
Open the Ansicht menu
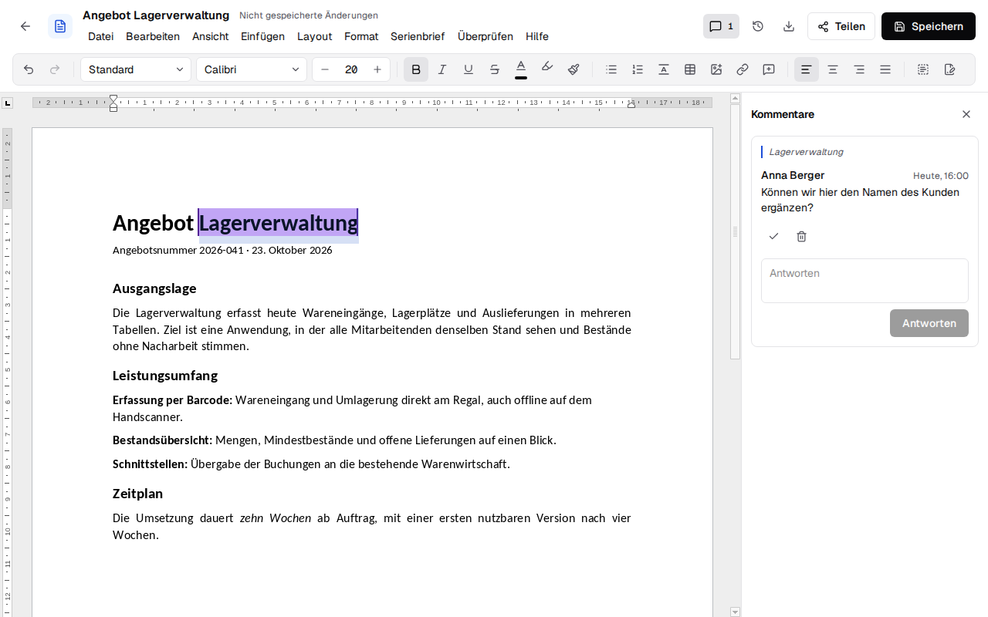coord(211,36)
